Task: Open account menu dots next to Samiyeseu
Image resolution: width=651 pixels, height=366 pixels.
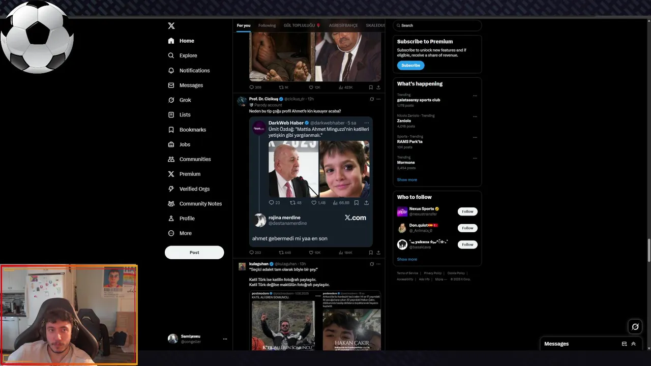Action: tap(225, 339)
